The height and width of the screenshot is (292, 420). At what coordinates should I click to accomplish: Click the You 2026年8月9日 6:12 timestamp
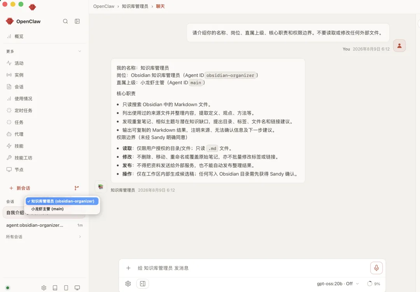point(366,49)
